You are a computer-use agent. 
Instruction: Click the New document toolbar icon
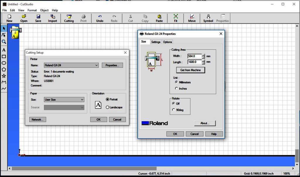9,18
